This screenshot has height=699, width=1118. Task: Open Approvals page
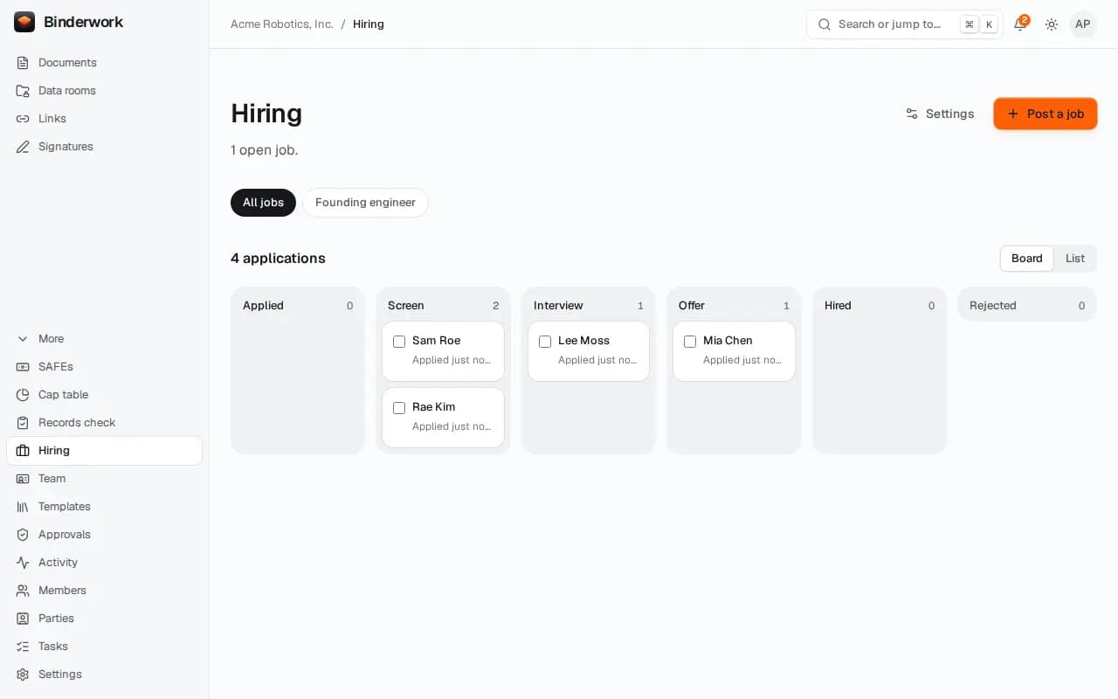pos(104,535)
